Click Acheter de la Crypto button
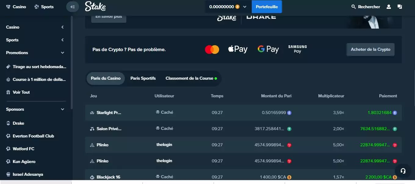This screenshot has width=415, height=184. pyautogui.click(x=370, y=49)
